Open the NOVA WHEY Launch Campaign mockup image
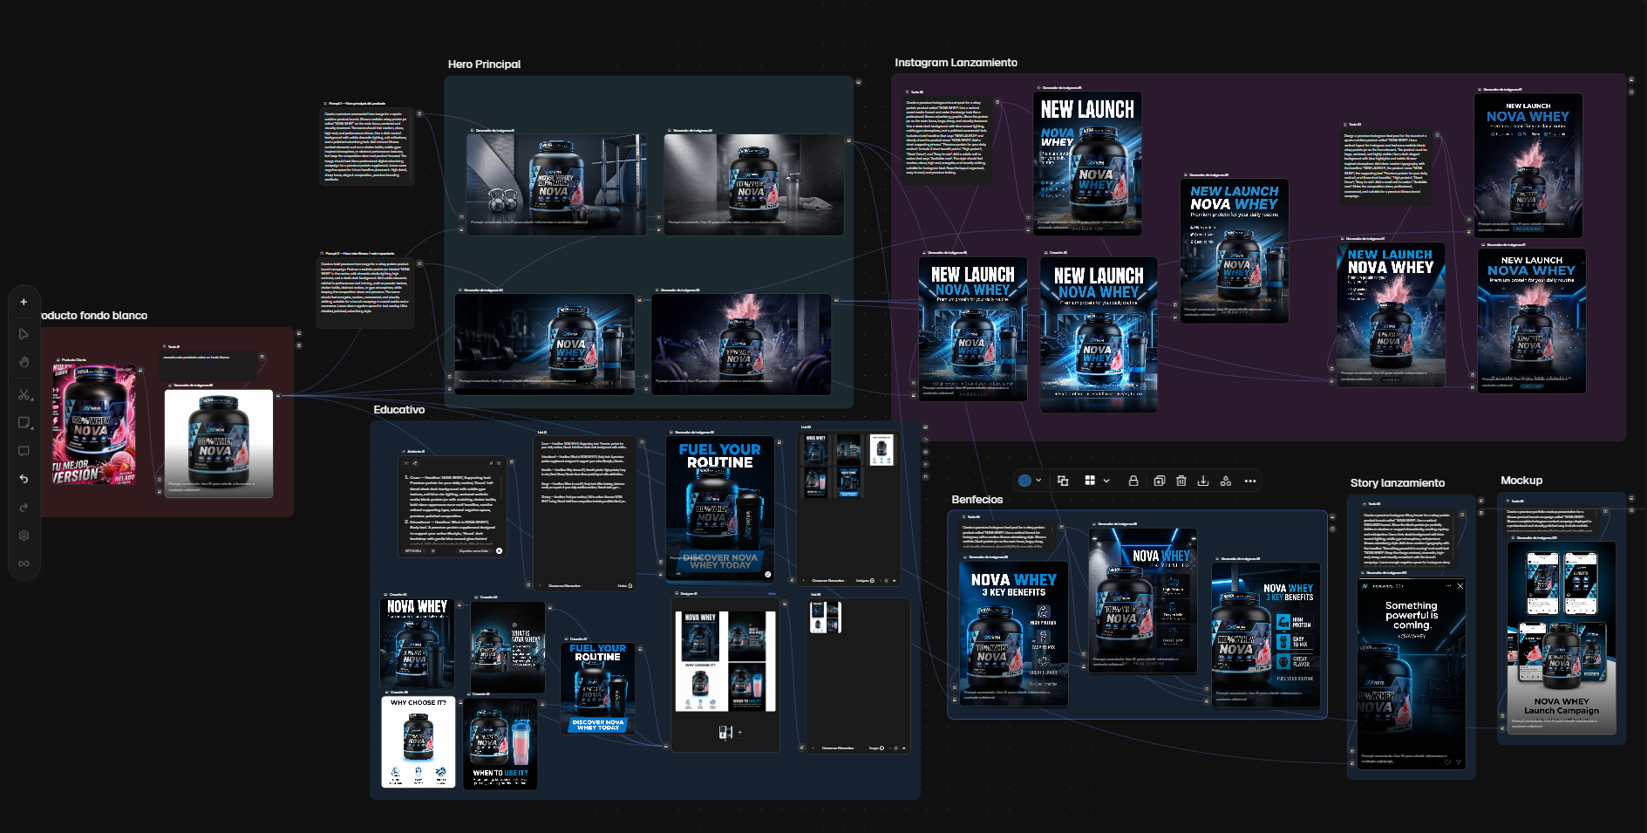Viewport: 1647px width, 833px height. point(1562,638)
